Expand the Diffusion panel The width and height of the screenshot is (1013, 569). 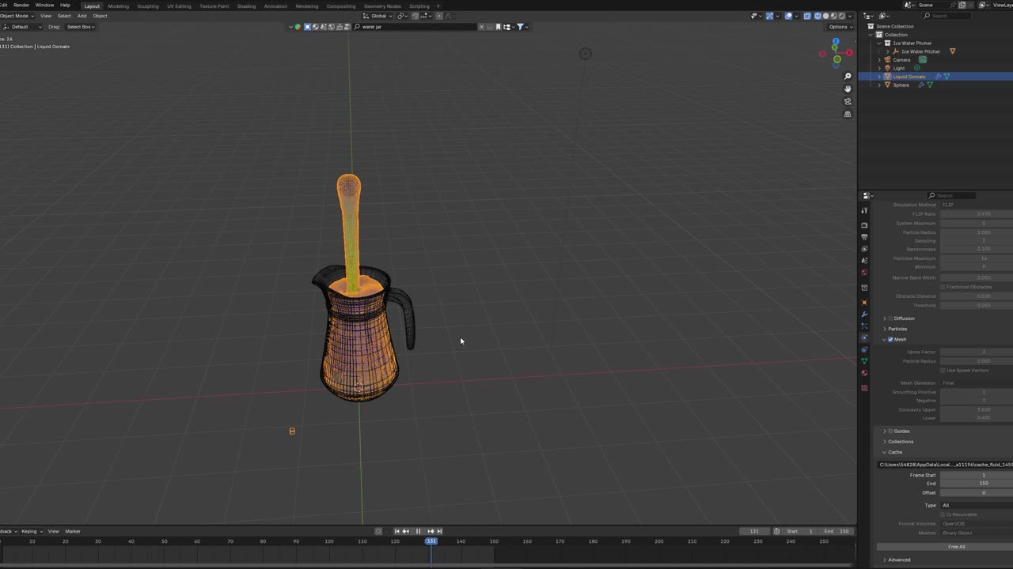[x=885, y=318]
